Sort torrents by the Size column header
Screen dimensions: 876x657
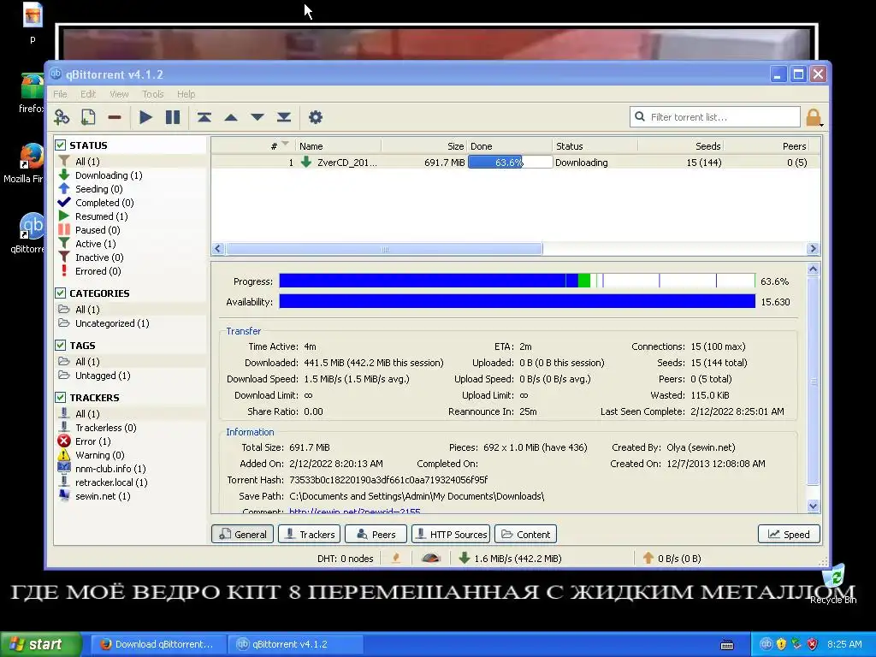(x=424, y=145)
